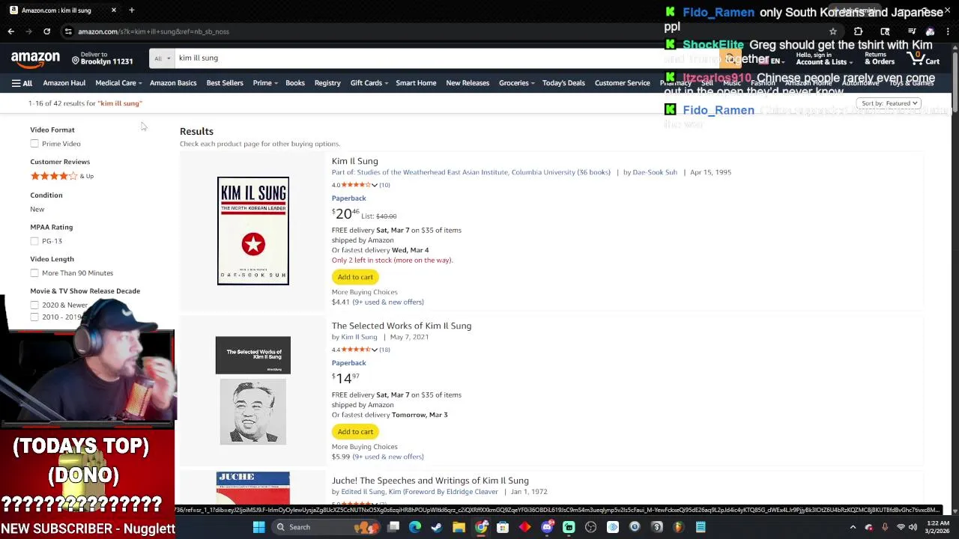
Task: Open Notepad from taskbar
Action: pyautogui.click(x=701, y=527)
